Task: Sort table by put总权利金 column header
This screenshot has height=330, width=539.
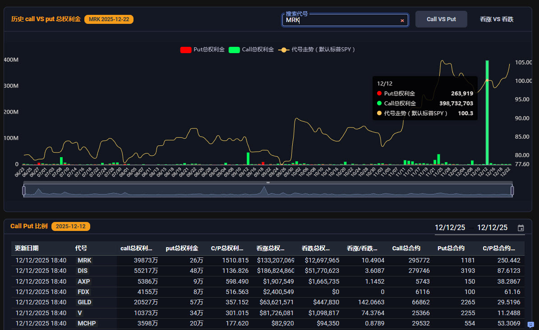Action: pos(182,248)
